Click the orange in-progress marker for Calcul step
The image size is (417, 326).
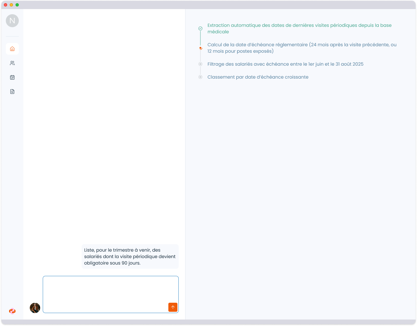tap(200, 48)
